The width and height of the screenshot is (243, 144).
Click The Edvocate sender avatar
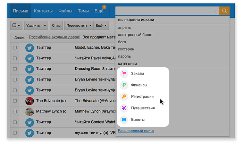pyautogui.click(x=30, y=101)
